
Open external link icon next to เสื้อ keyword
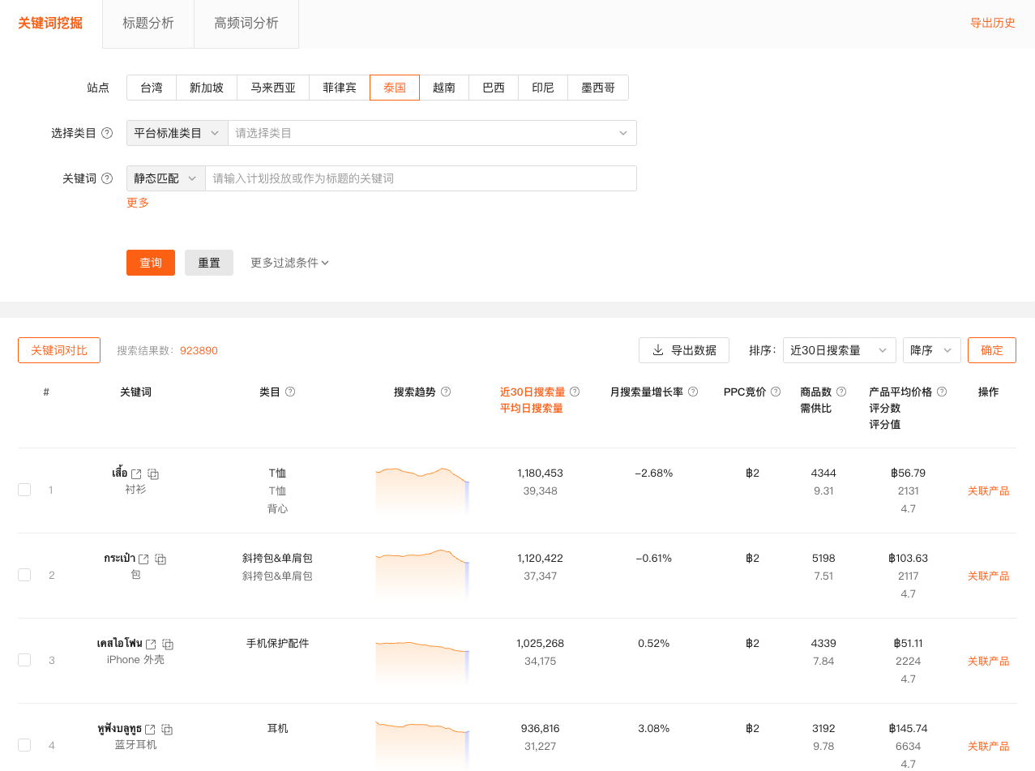[136, 473]
